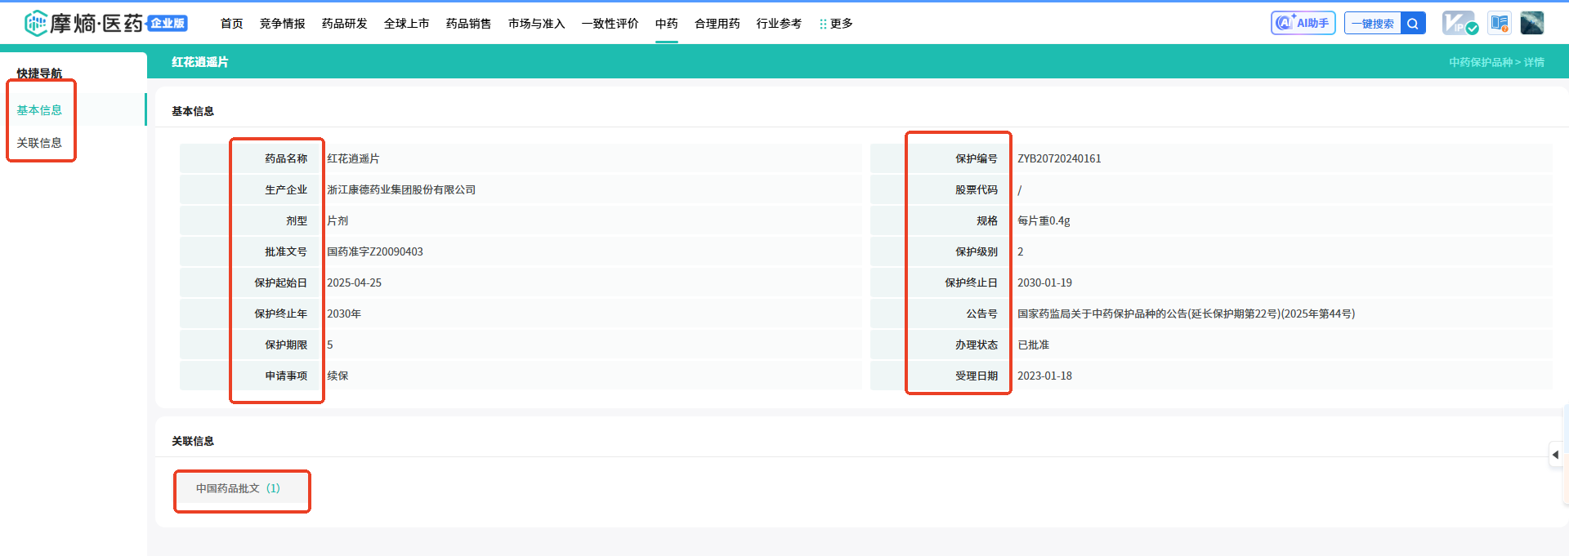Open the VIP membership badge icon
The height and width of the screenshot is (556, 1569).
pyautogui.click(x=1459, y=23)
